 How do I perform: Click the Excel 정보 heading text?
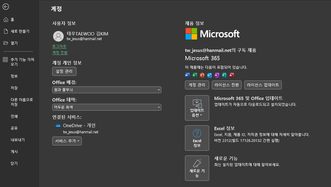[225, 128]
